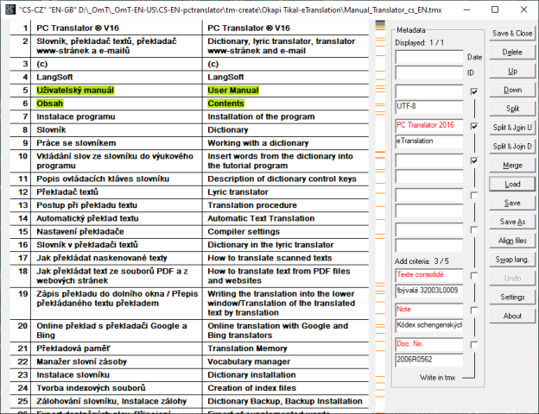Viewport: 539px width, 414px height.
Task: Select source cell 'Manažer slovní zásoby'
Action: coord(117,362)
